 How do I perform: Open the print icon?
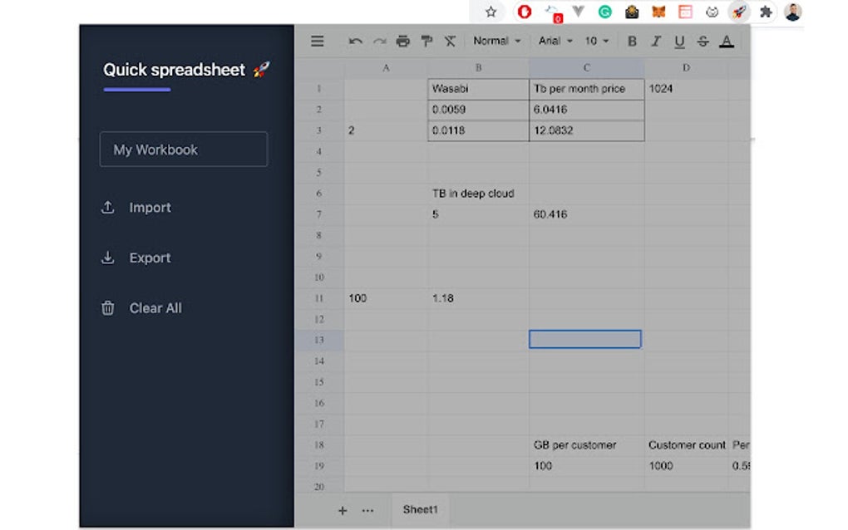(x=403, y=40)
